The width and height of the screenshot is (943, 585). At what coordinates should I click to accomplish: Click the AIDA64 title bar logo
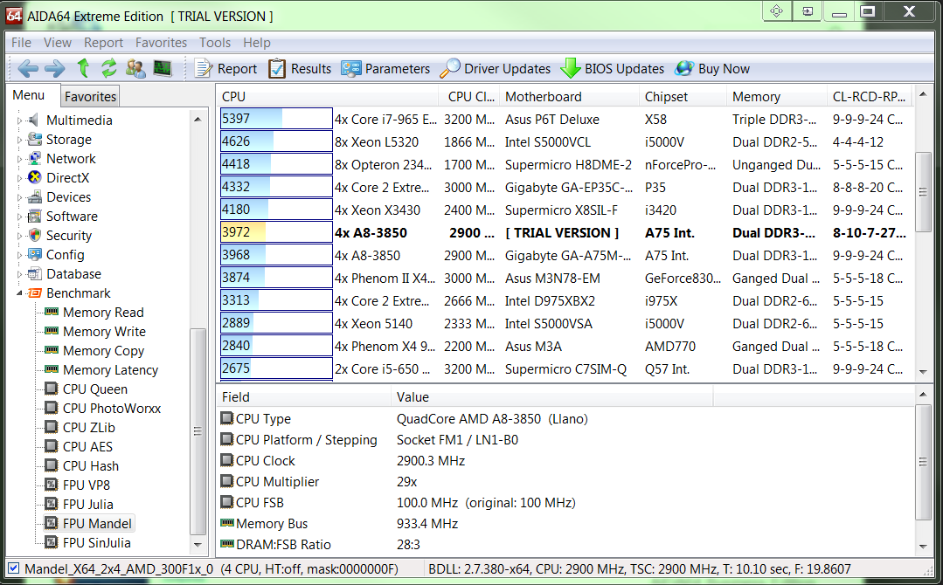click(15, 16)
